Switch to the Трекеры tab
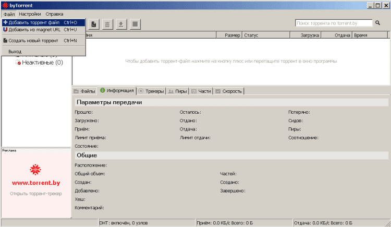The image size is (391, 227). click(151, 91)
